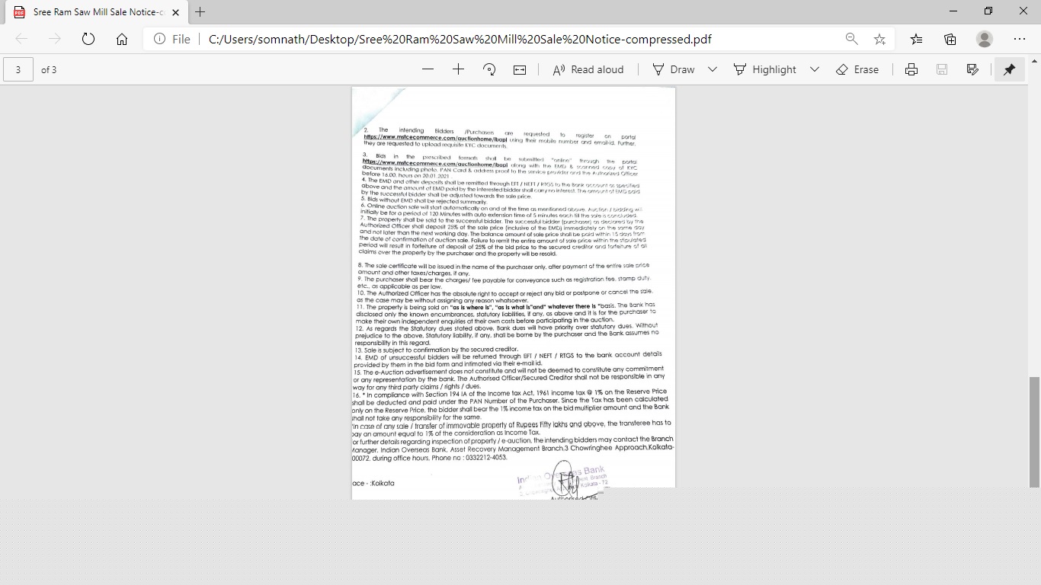Toggle the Draw annotation tool

pyautogui.click(x=674, y=69)
